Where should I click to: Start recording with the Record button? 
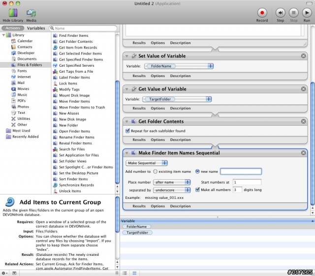[262, 13]
